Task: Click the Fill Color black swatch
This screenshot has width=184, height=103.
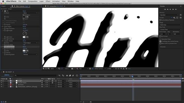Action: [24, 17]
